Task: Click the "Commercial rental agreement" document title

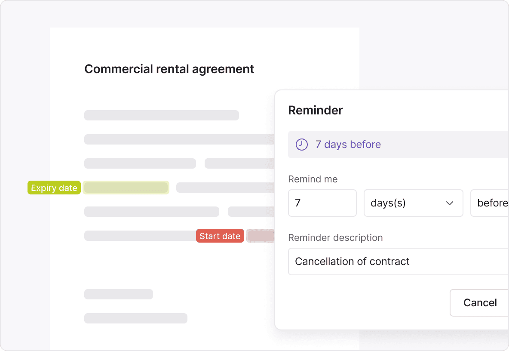Action: (x=169, y=69)
